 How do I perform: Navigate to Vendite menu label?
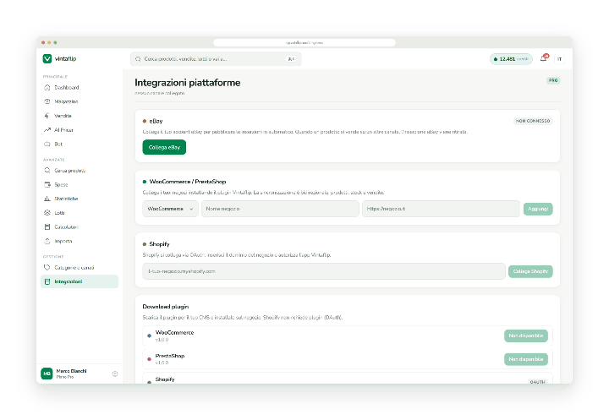tap(63, 116)
